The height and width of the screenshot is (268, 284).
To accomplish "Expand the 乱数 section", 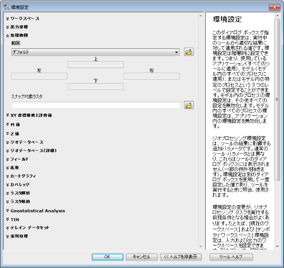I will (x=12, y=167).
